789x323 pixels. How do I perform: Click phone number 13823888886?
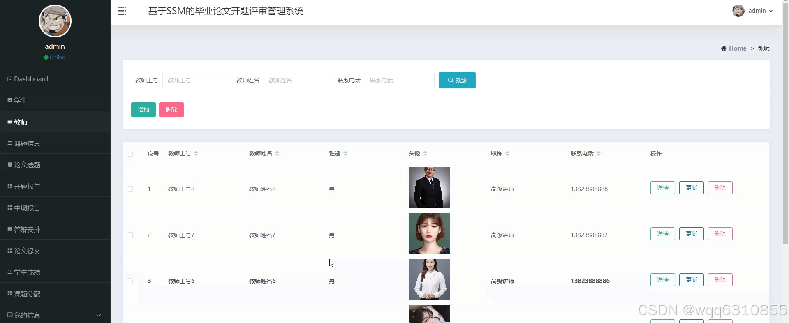tap(590, 281)
